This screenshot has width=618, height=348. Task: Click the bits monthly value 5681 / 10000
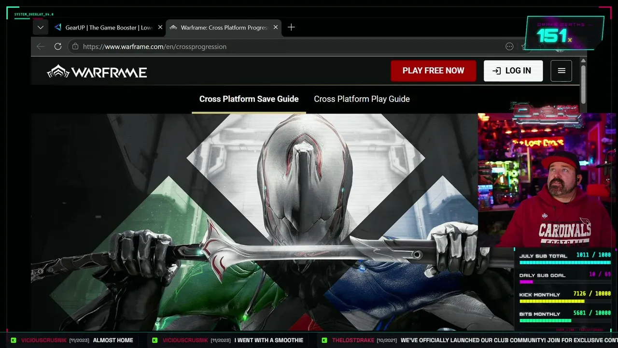[592, 313]
